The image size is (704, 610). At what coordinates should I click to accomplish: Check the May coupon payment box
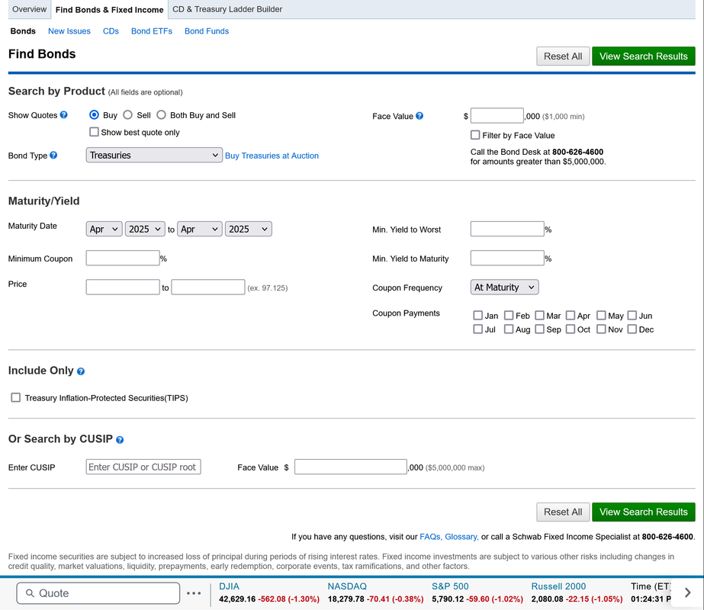tap(601, 316)
